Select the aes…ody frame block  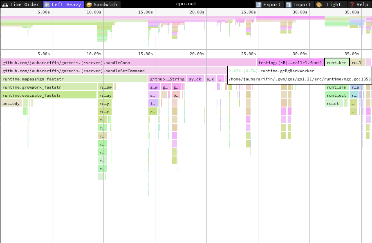[11, 103]
